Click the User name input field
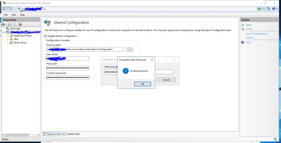Viewport: 281px width, 143px height. [x=67, y=59]
